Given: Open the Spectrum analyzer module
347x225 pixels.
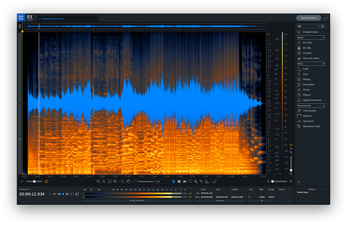Looking at the screenshot, I should [x=308, y=121].
